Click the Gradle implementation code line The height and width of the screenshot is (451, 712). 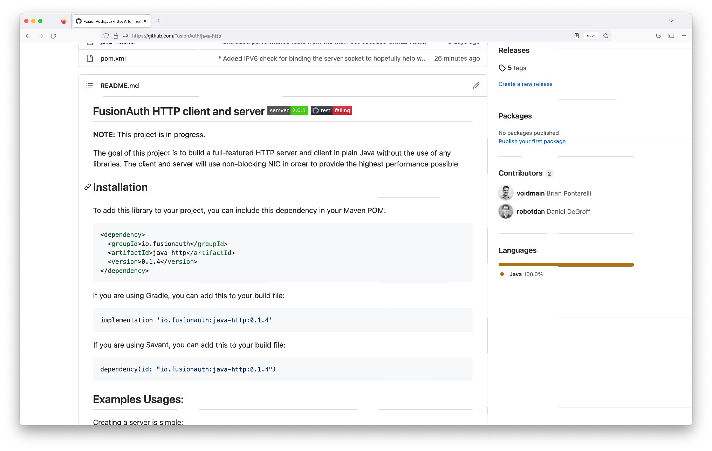pyautogui.click(x=186, y=320)
